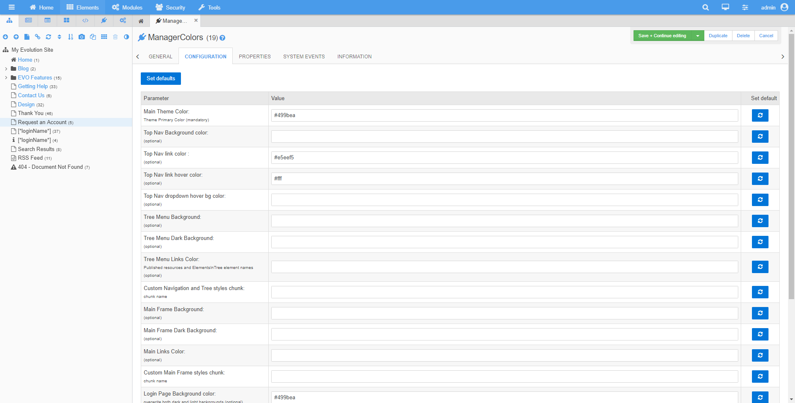Screen dimensions: 795x403
Task: Select the Contact Us tree item
Action: click(31, 95)
